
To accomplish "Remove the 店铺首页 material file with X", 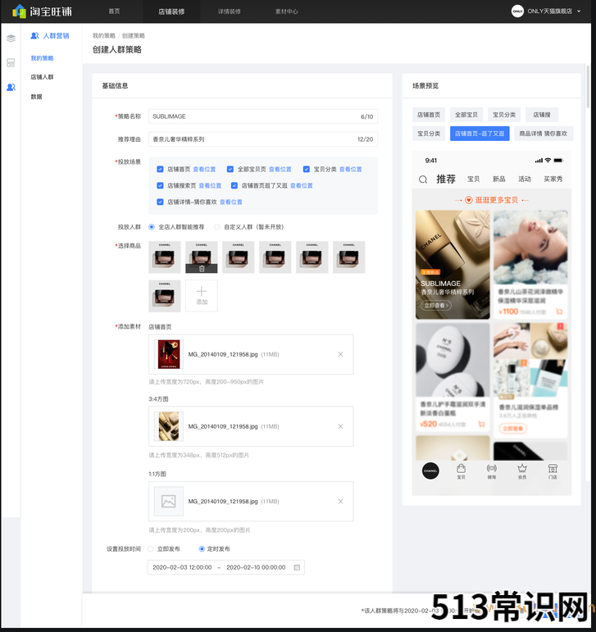I will tap(340, 354).
